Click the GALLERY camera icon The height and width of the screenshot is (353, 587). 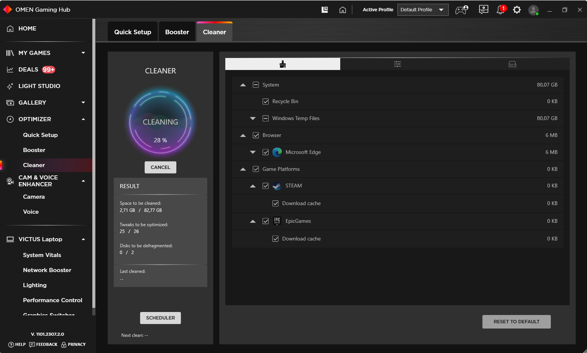[10, 103]
